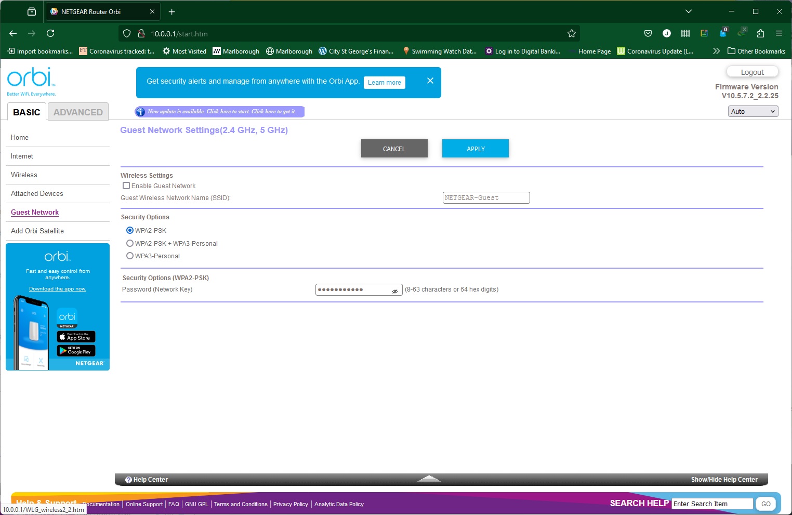Open Wireless settings in sidebar

coord(24,175)
